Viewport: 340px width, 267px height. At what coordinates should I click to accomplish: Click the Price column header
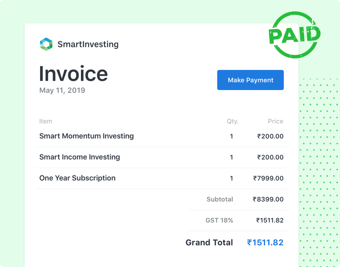coord(276,121)
